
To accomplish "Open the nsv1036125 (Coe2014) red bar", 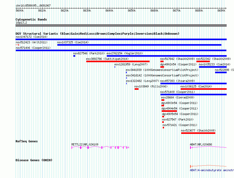I will tap(204, 89).
